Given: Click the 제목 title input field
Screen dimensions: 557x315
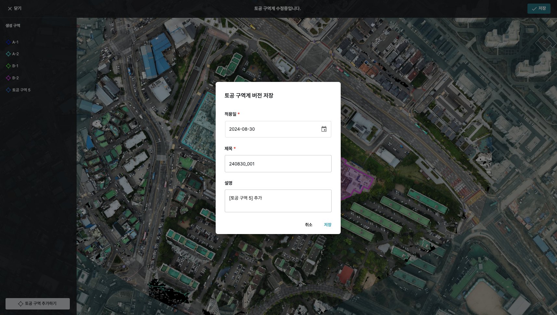Looking at the screenshot, I should (278, 164).
